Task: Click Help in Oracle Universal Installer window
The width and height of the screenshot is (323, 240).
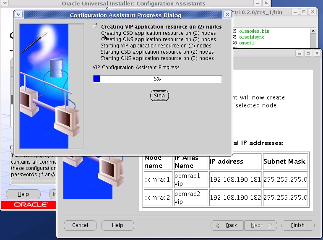Action: (23, 194)
